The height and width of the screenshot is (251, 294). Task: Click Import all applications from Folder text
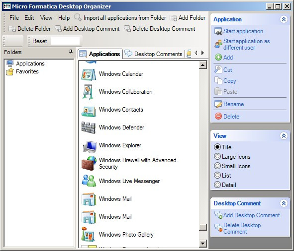coord(125,18)
